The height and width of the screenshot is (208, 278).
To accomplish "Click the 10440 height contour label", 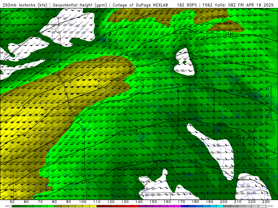I will (228, 34).
